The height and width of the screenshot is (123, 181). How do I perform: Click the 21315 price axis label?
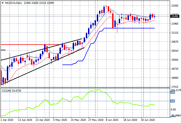click(174, 33)
